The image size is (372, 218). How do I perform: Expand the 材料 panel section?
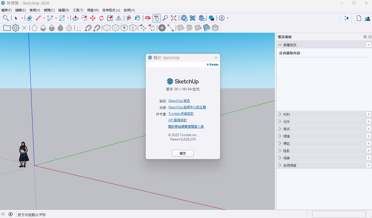pos(280,114)
